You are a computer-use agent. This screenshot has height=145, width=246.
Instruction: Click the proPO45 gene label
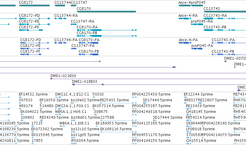[198, 3]
